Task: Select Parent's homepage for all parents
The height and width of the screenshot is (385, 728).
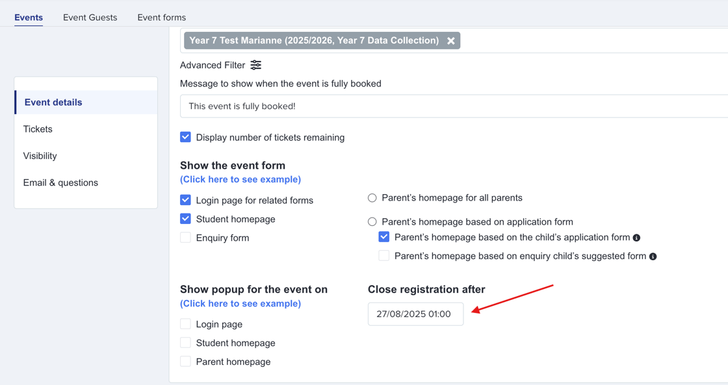Action: tap(372, 197)
